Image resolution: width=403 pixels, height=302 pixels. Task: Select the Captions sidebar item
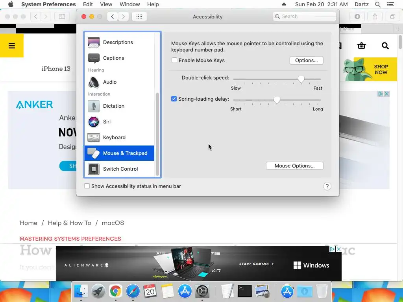coord(119,58)
